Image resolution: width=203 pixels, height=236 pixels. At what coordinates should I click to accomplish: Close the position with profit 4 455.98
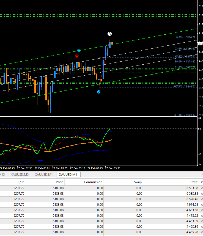[x=201, y=232]
